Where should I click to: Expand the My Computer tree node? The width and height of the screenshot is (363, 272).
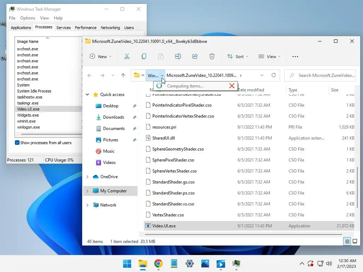[88, 191]
